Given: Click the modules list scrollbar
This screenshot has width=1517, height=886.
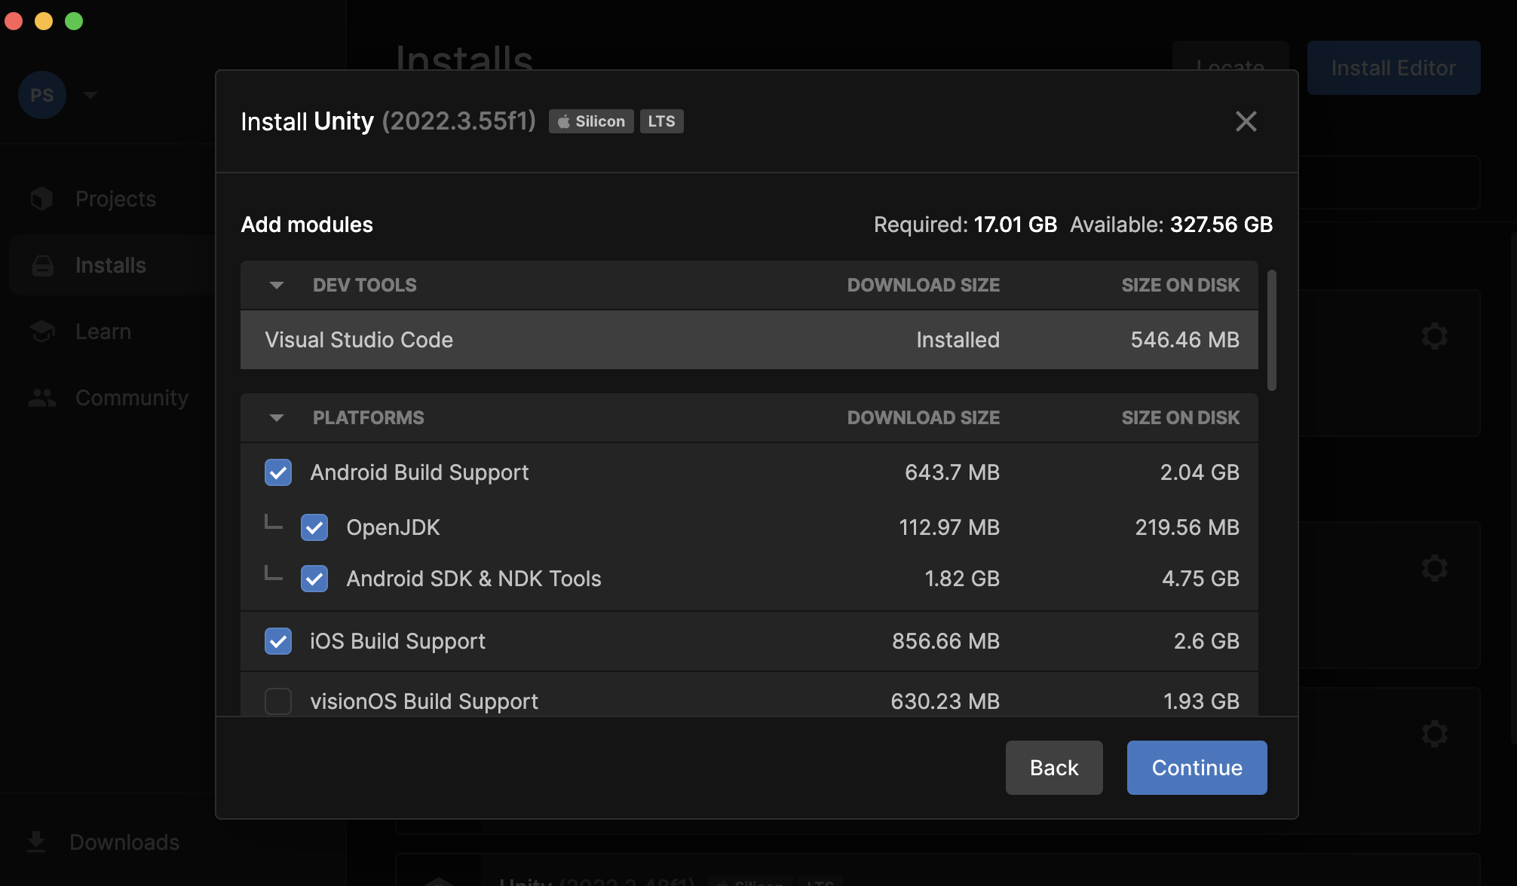Looking at the screenshot, I should [x=1272, y=330].
